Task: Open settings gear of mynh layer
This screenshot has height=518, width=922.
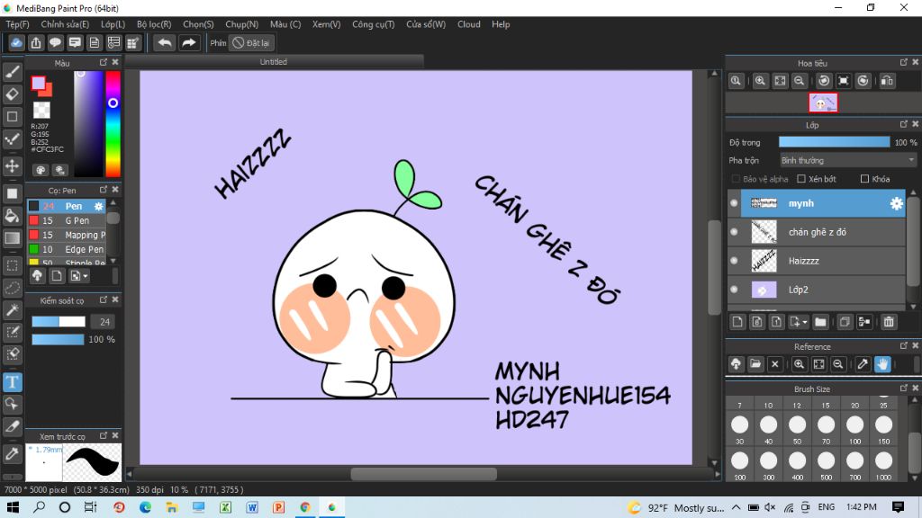Action: pyautogui.click(x=896, y=203)
